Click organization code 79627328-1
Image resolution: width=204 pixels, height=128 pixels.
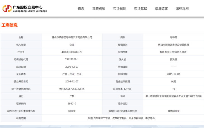coord(72,60)
